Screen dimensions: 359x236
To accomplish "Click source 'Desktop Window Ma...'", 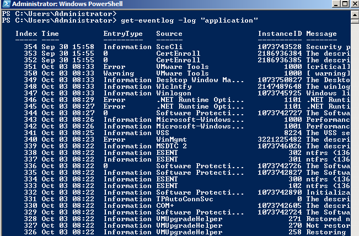I will click(x=200, y=80).
